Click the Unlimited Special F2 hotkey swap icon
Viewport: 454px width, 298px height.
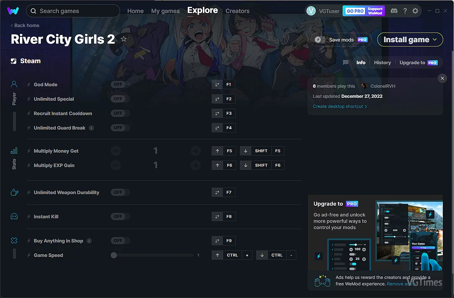(217, 99)
